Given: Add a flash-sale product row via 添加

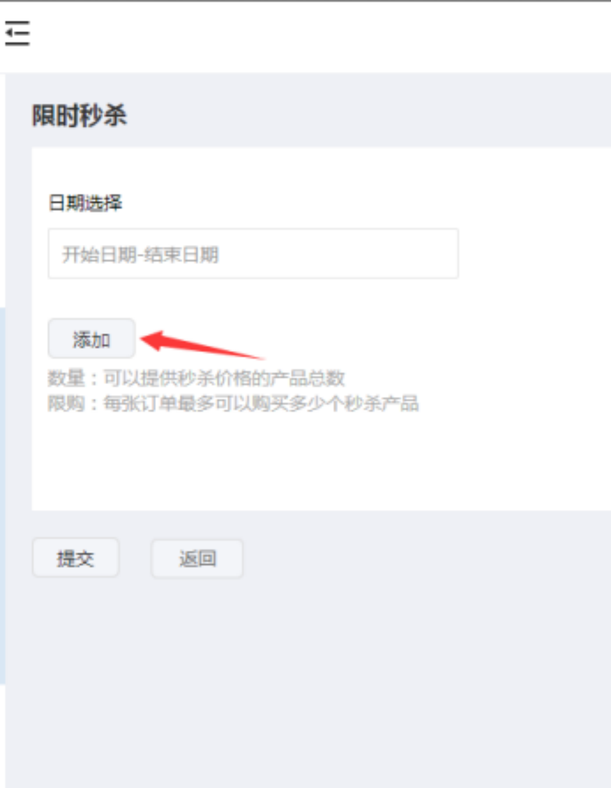Looking at the screenshot, I should tap(92, 338).
